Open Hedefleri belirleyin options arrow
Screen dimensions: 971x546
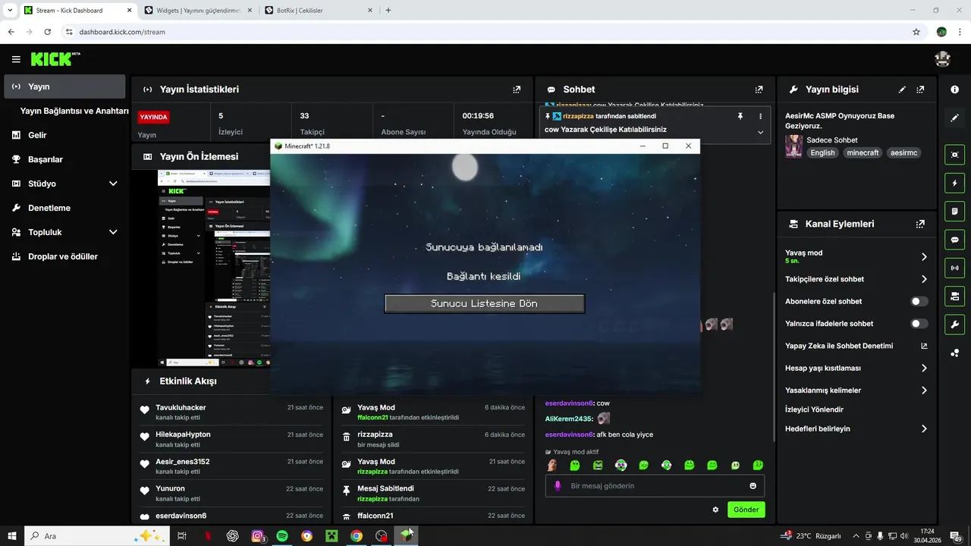click(x=924, y=428)
